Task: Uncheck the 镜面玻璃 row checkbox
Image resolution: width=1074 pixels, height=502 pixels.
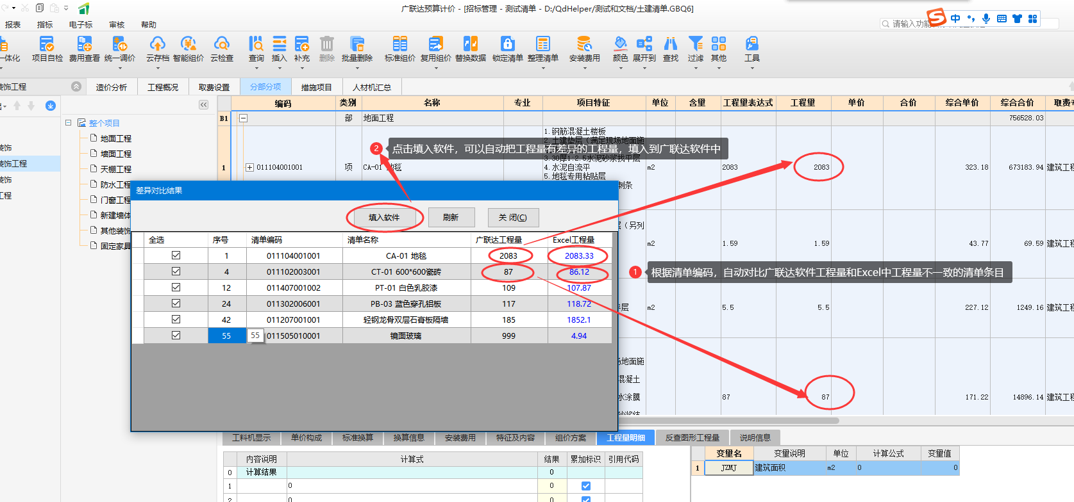Action: pos(176,336)
